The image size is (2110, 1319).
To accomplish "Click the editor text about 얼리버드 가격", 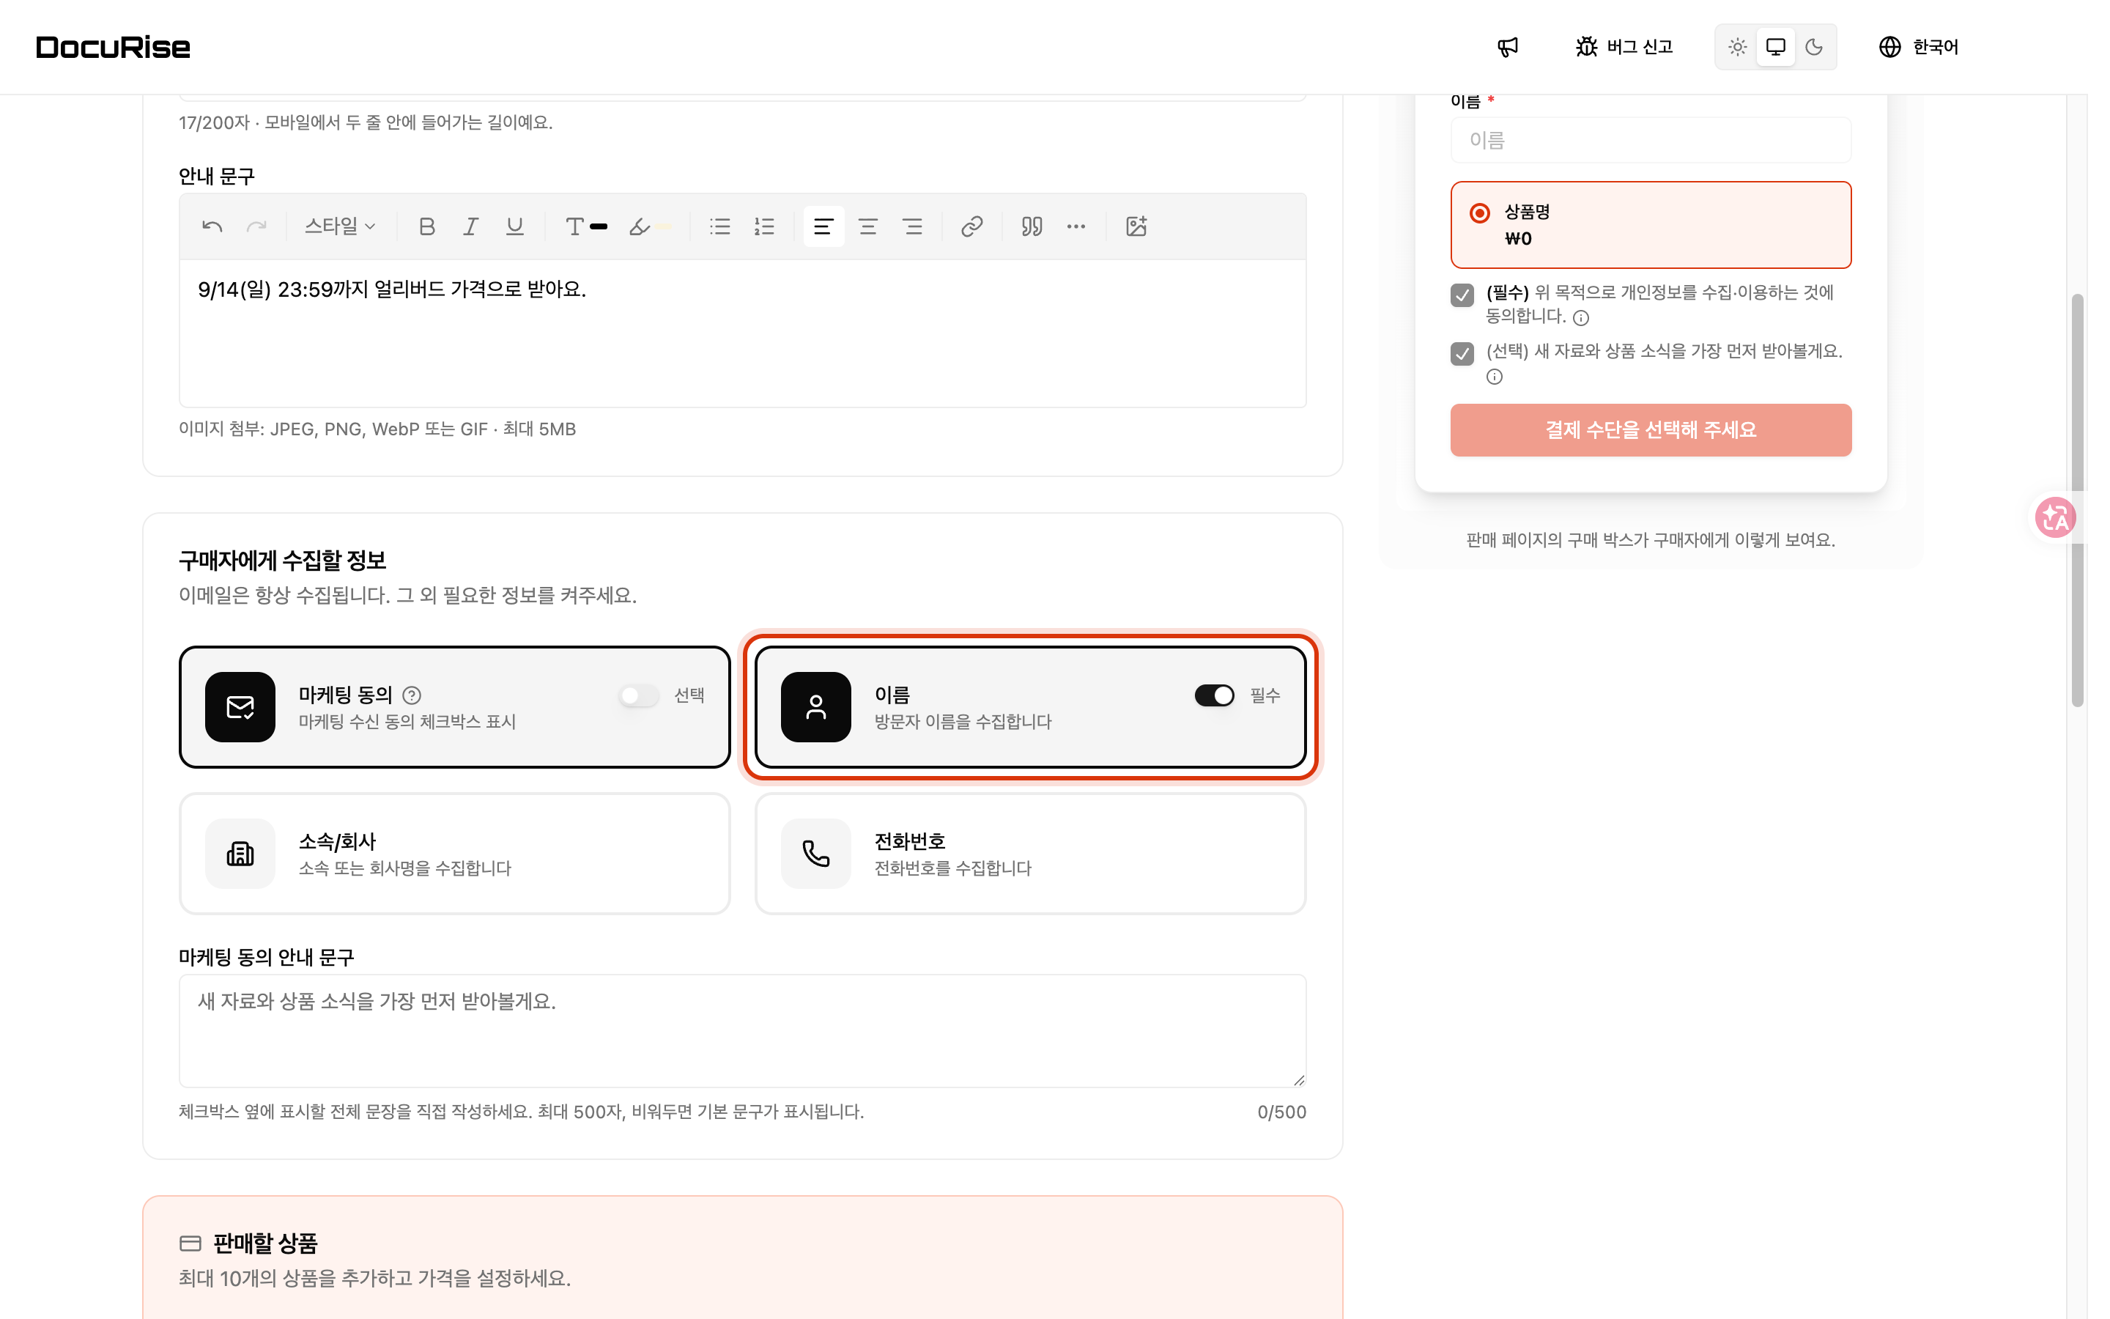I will click(x=391, y=289).
